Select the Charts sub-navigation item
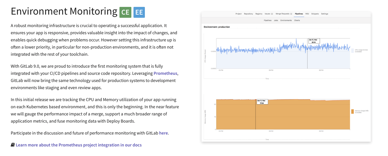Image resolution: width=388 pixels, height=156 pixels. tap(297, 20)
